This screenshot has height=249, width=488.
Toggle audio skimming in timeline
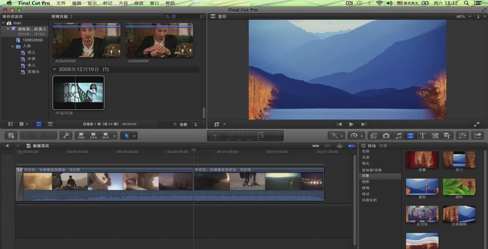point(327,146)
